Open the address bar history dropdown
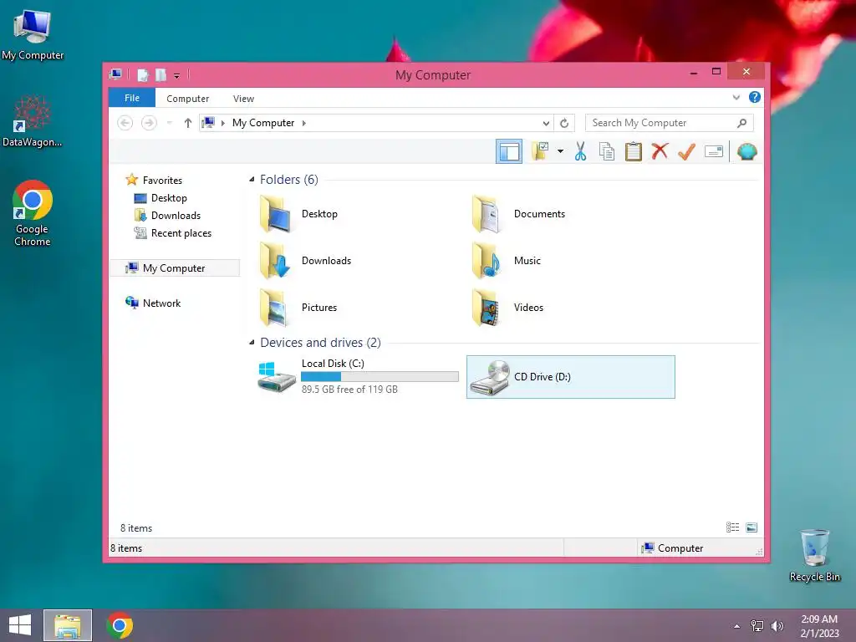Image resolution: width=856 pixels, height=642 pixels. [546, 124]
